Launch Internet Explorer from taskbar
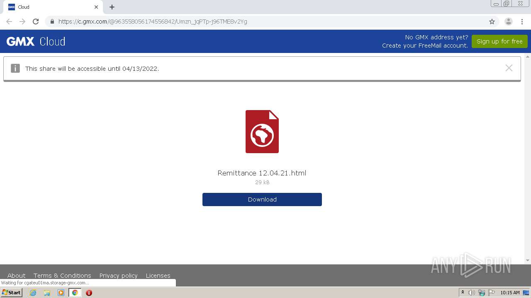 (33, 293)
